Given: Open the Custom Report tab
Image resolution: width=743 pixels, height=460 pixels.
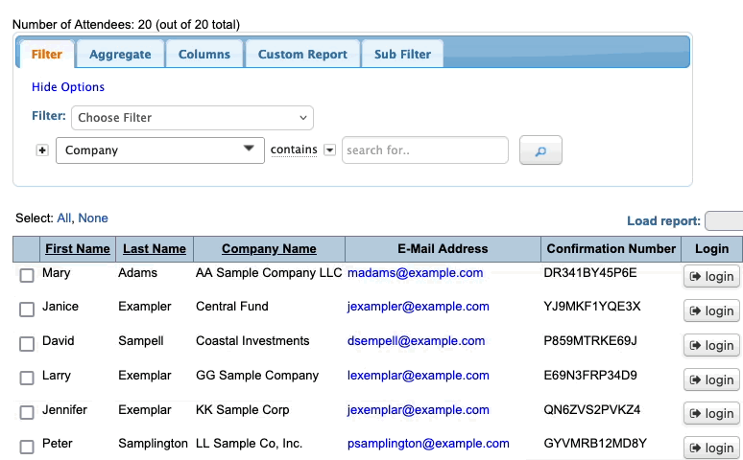Looking at the screenshot, I should 302,55.
